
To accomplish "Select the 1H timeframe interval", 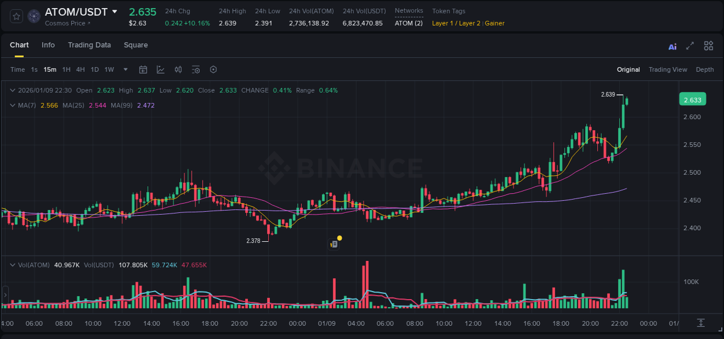I will pos(66,69).
